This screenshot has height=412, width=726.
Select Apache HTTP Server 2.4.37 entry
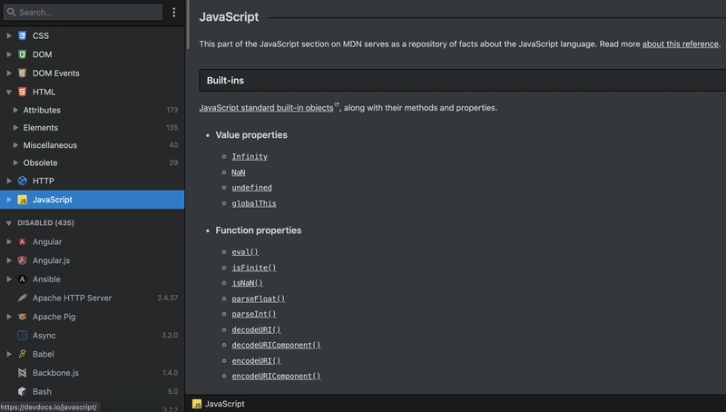[93, 299]
